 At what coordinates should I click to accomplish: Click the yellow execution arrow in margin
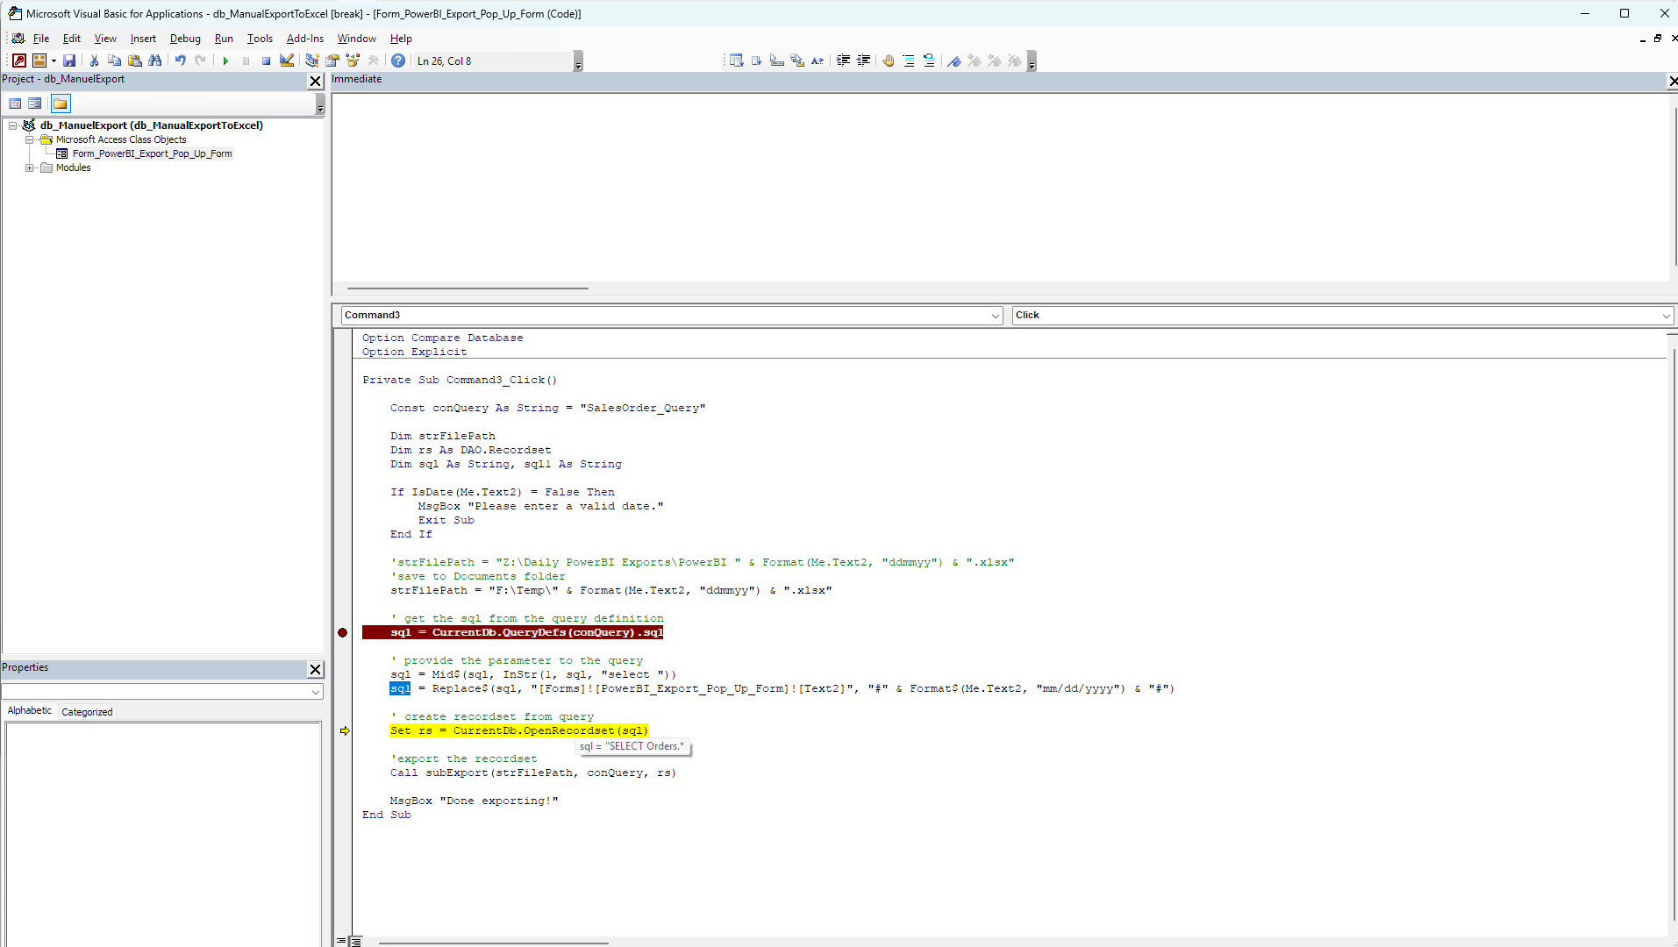(x=345, y=730)
